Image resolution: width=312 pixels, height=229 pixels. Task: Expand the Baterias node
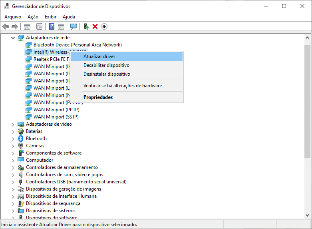coord(13,132)
